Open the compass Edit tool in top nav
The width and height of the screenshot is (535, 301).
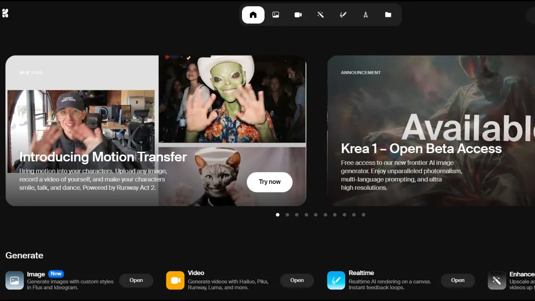click(x=366, y=15)
